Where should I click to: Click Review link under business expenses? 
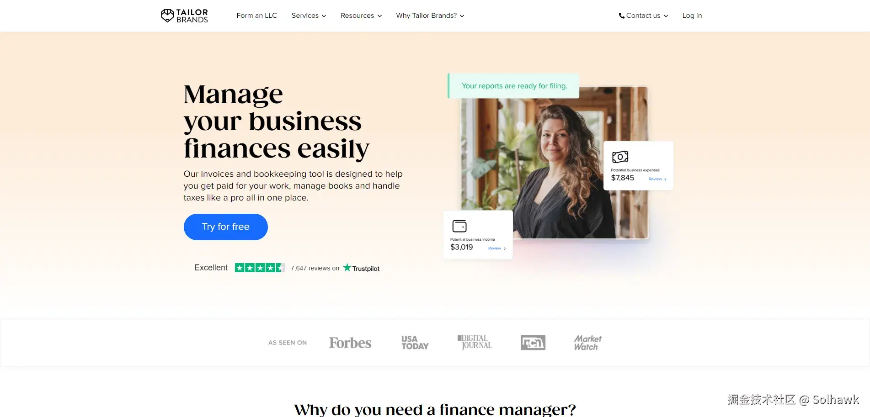(x=657, y=179)
